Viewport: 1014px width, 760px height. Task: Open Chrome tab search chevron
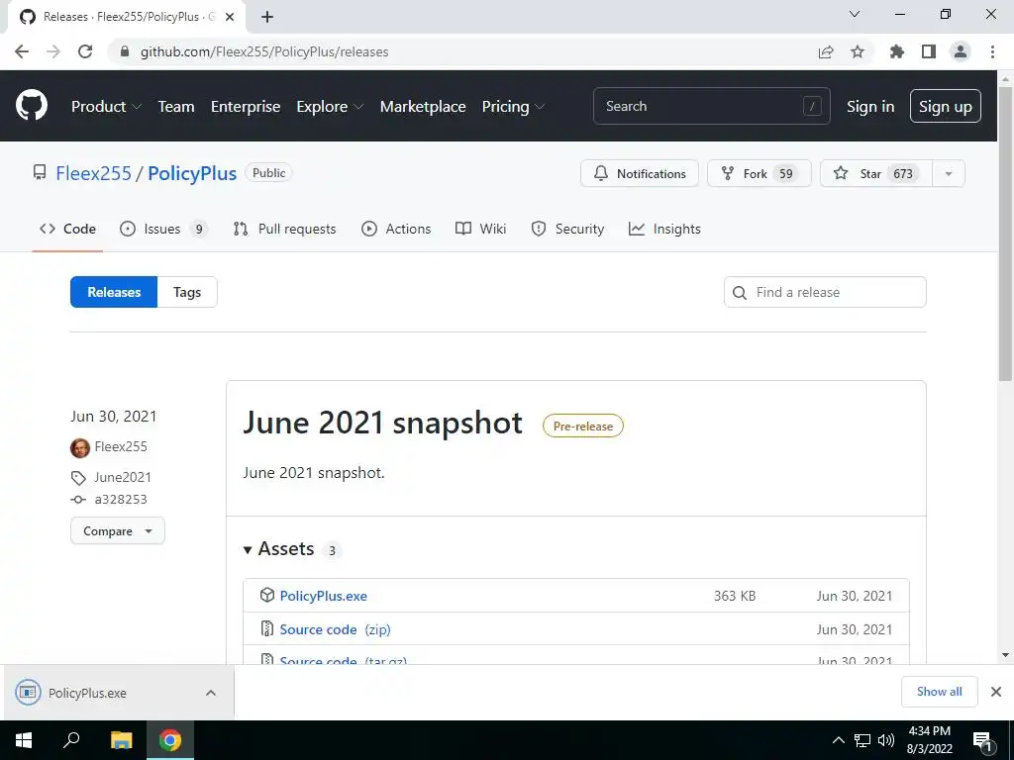point(855,14)
